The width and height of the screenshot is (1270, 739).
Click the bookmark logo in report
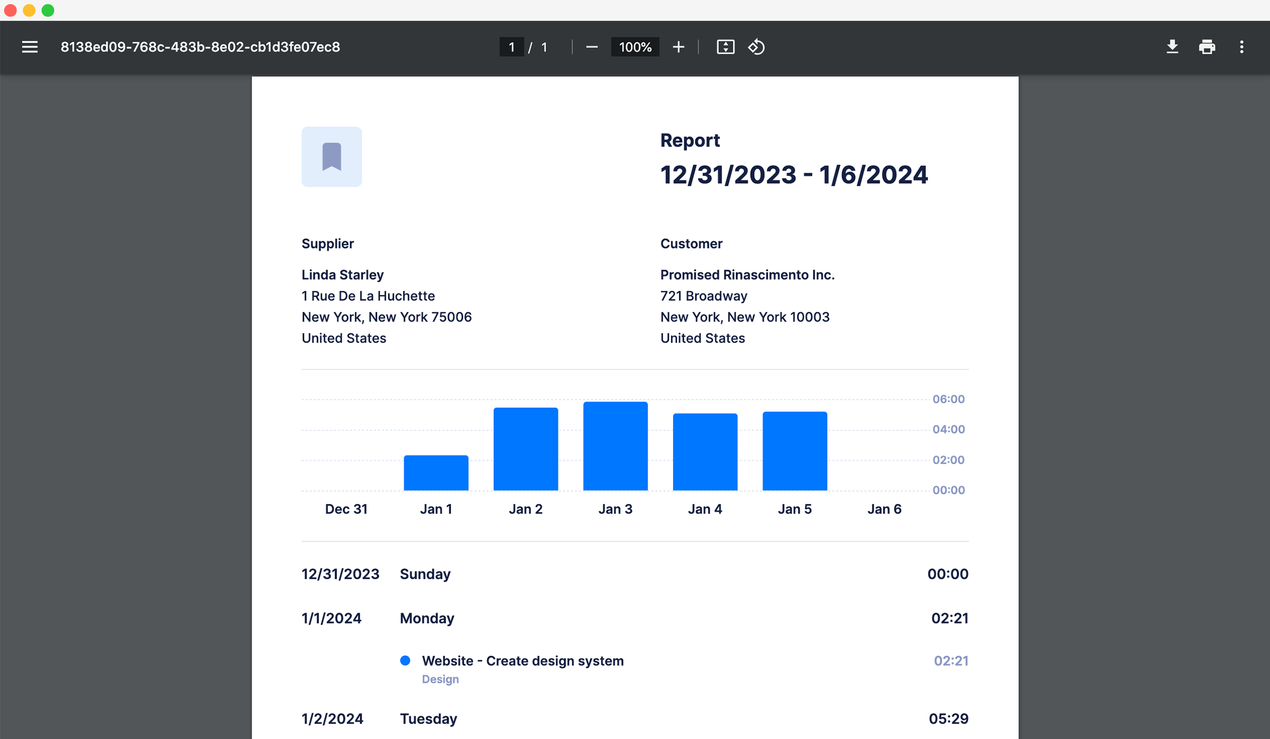(332, 157)
